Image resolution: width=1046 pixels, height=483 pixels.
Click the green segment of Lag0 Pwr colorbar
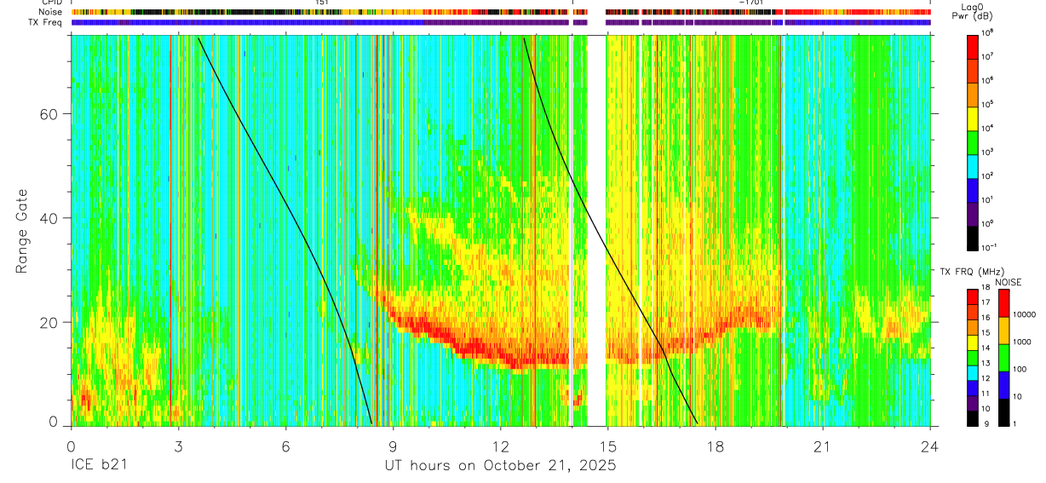(x=973, y=141)
